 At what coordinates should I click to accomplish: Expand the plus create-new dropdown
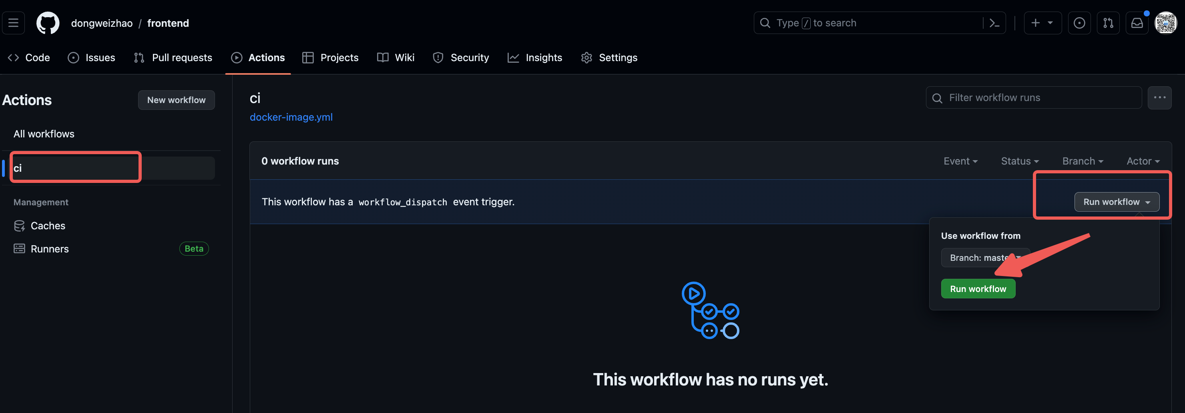coord(1042,23)
